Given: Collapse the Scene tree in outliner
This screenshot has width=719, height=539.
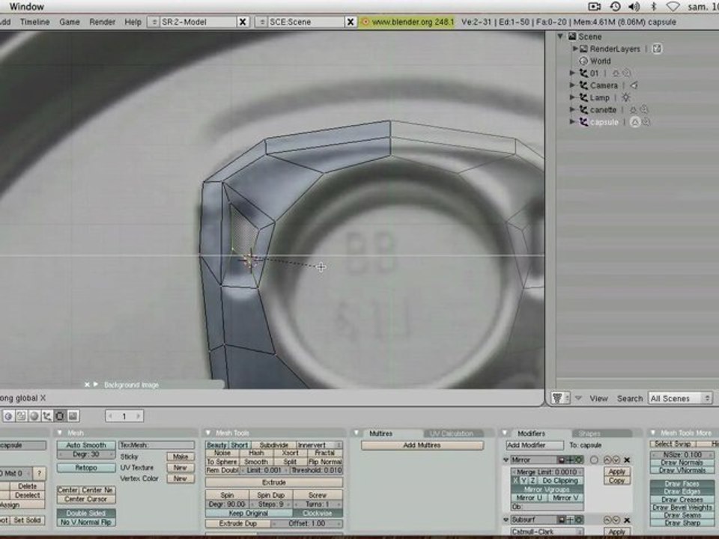Looking at the screenshot, I should (560, 36).
